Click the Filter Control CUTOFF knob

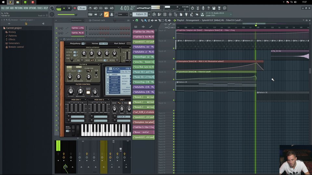click(71, 91)
